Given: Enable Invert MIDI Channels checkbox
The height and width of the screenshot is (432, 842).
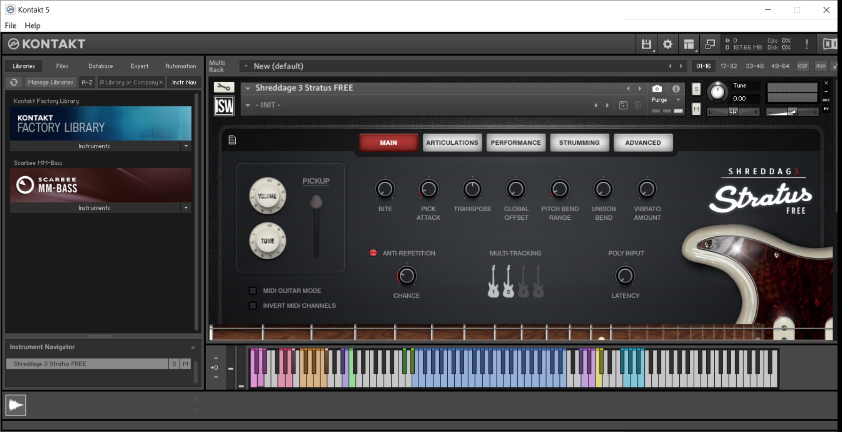Looking at the screenshot, I should tap(253, 306).
